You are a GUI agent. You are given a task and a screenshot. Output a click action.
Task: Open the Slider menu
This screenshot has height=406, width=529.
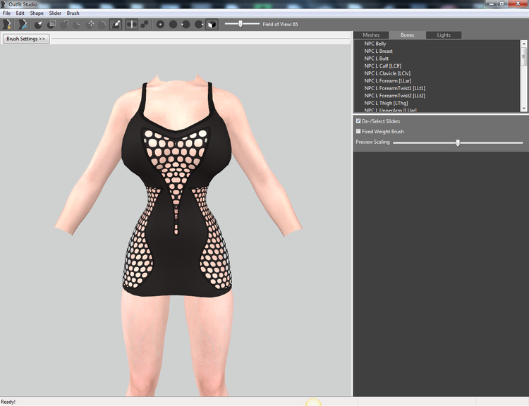55,13
